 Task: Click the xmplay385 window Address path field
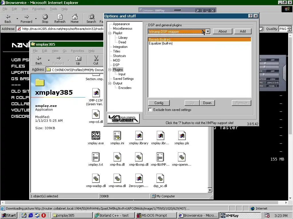(x=75, y=70)
